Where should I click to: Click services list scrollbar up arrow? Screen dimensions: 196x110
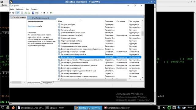click(x=142, y=21)
